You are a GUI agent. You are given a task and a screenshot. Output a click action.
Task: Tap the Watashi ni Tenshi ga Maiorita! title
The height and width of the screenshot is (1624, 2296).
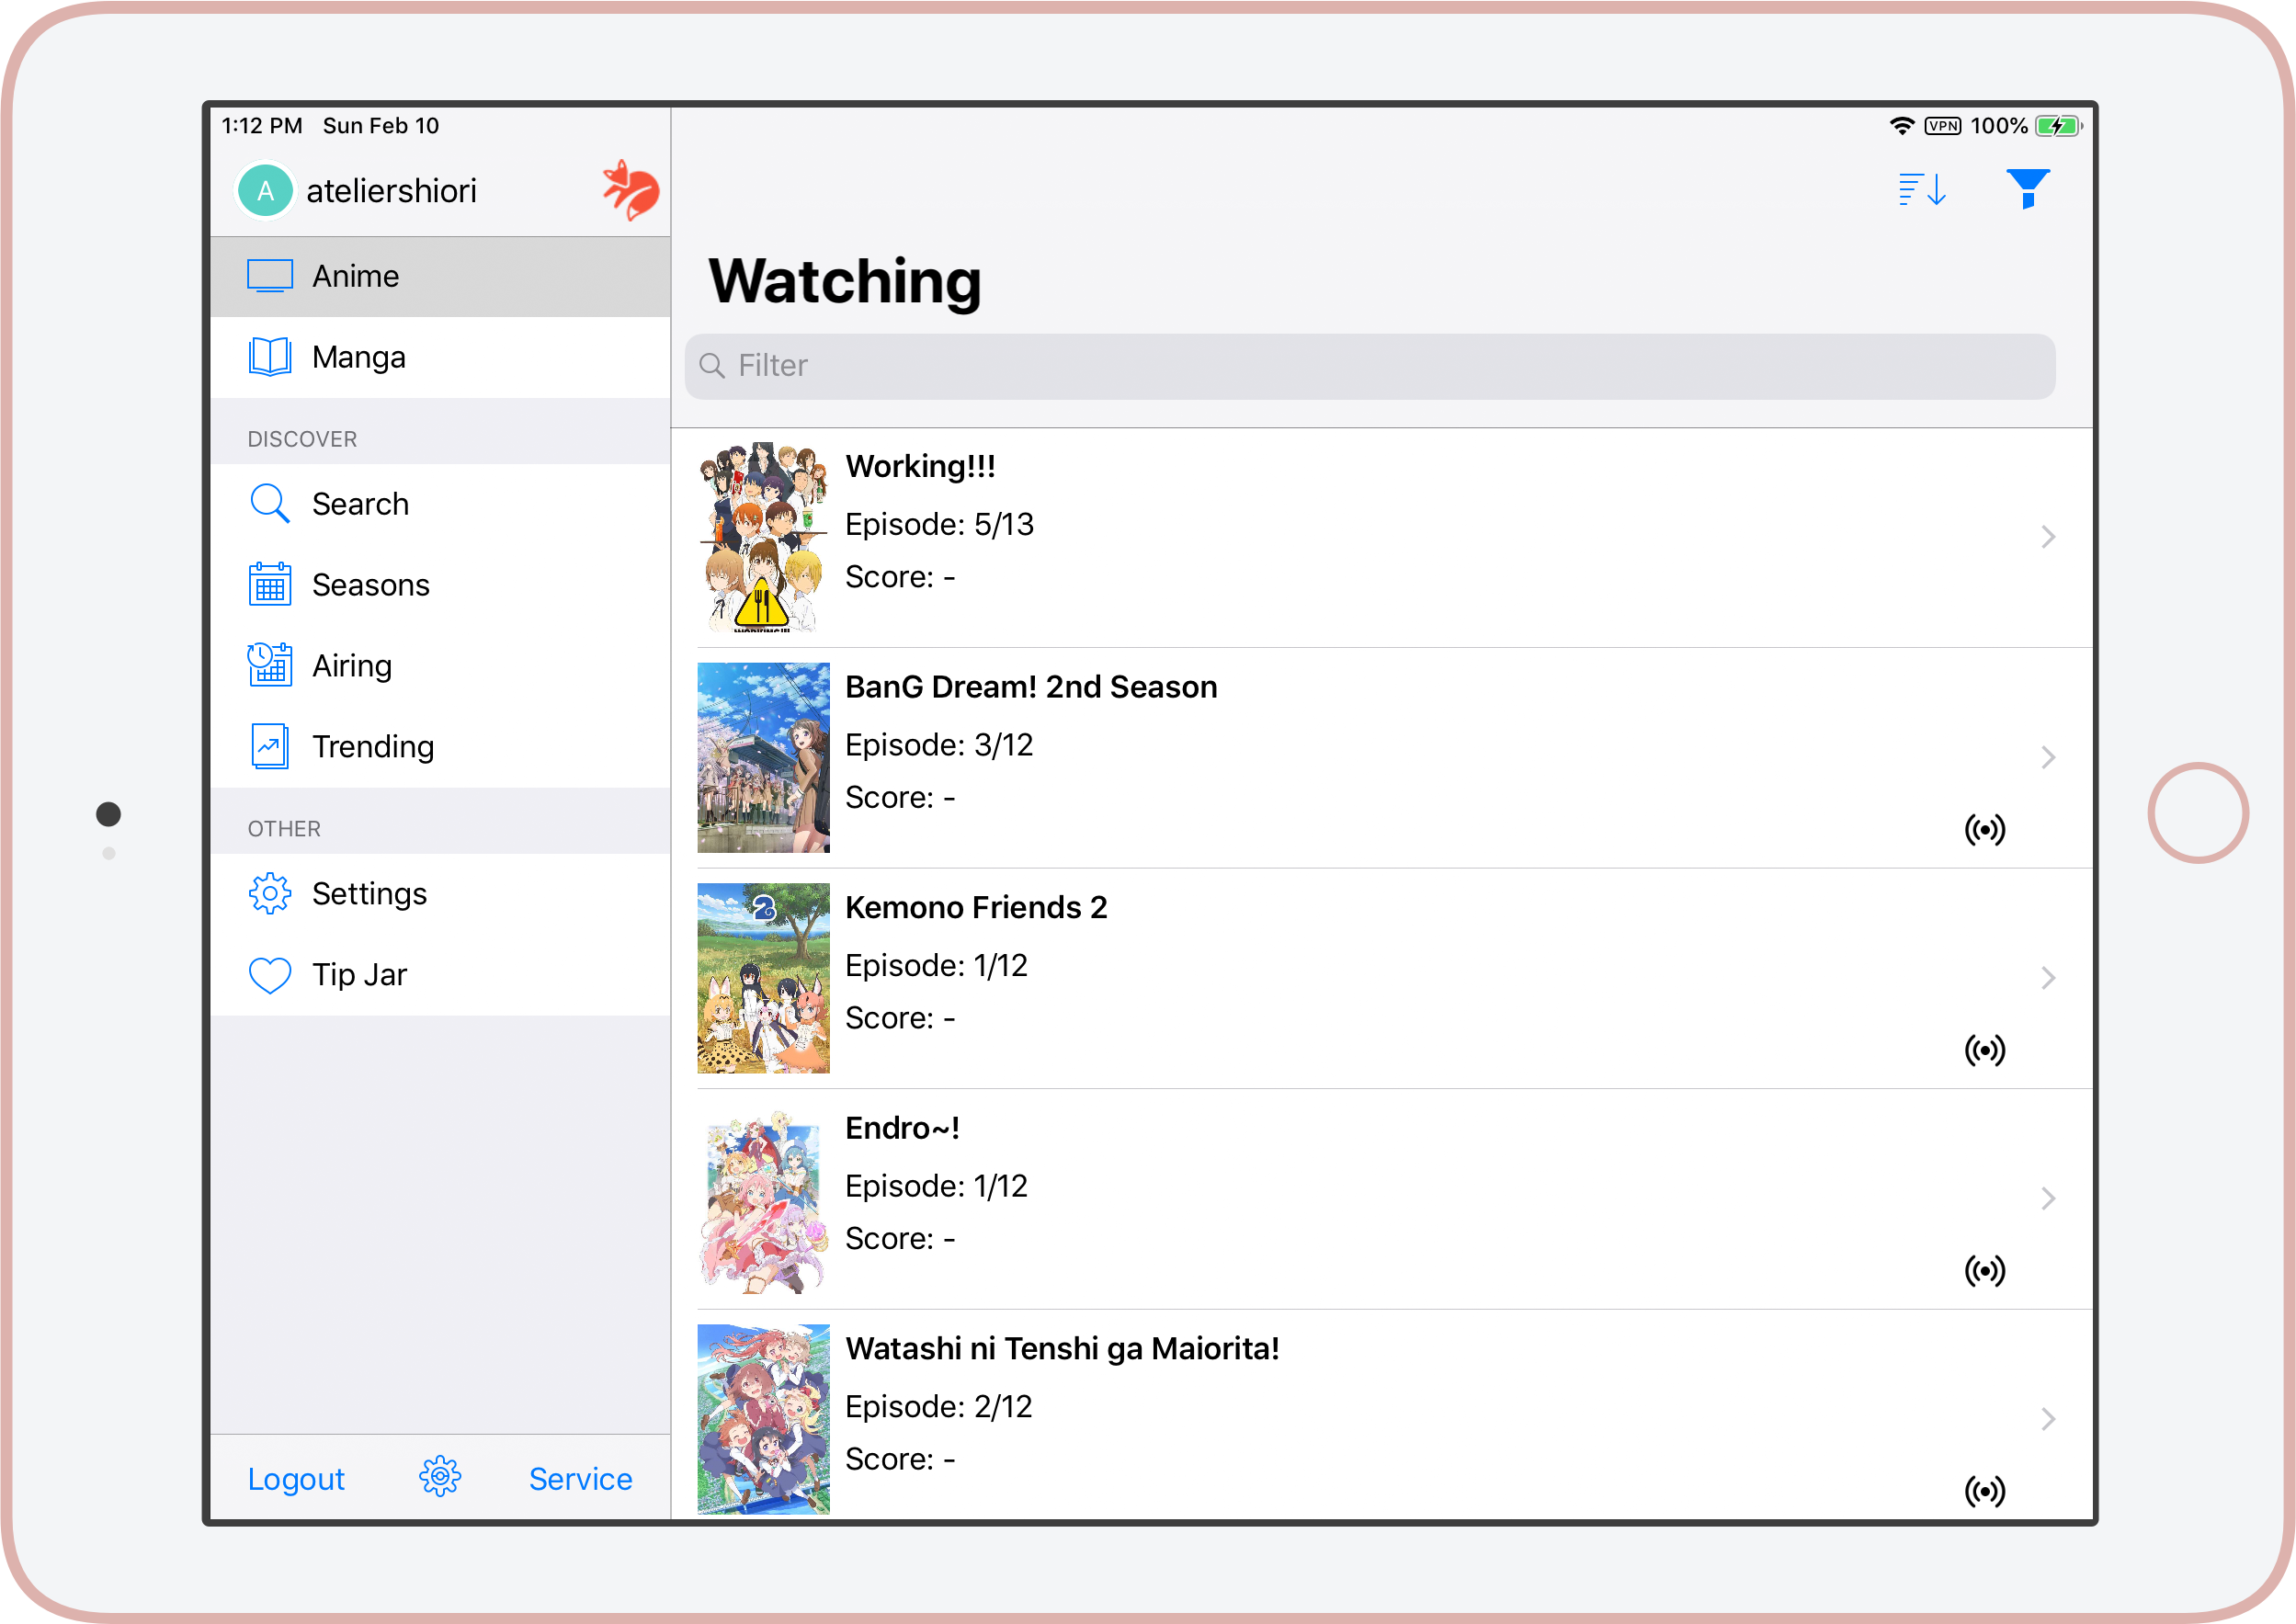coord(1062,1348)
